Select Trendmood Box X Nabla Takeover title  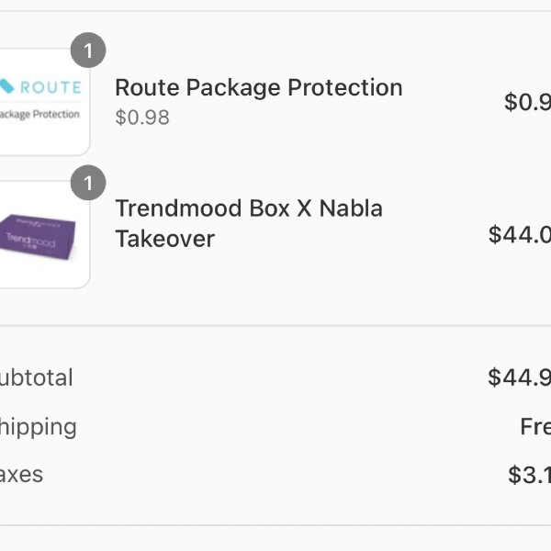(249, 223)
